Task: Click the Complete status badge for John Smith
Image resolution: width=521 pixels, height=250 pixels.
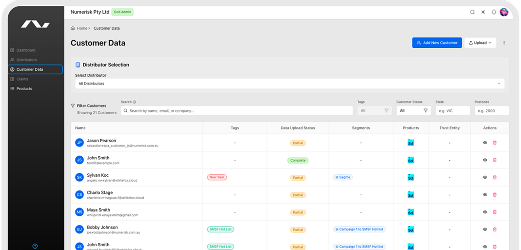Action: pos(298,160)
